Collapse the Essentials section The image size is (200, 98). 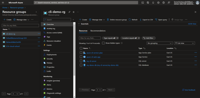(x=79, y=24)
